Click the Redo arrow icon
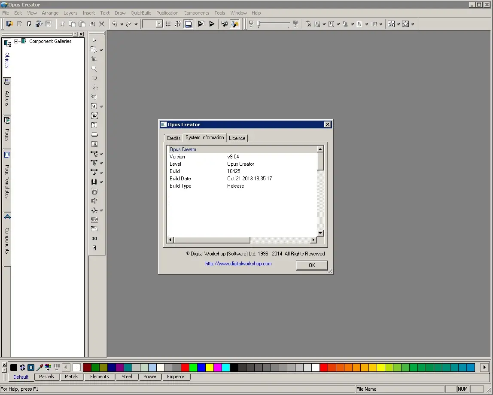The width and height of the screenshot is (493, 395). coord(129,24)
